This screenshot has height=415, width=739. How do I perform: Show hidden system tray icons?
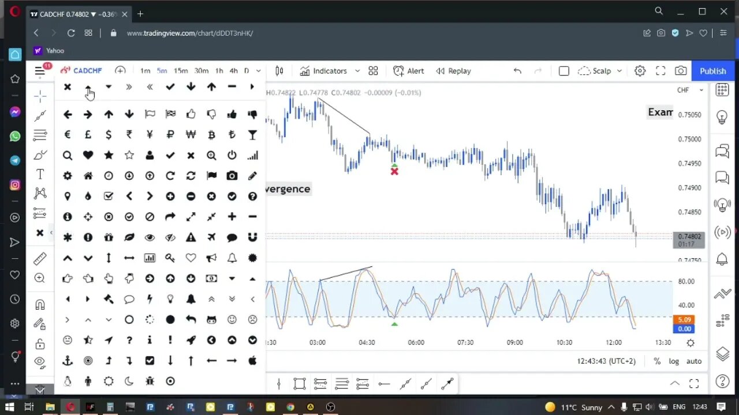(611, 407)
